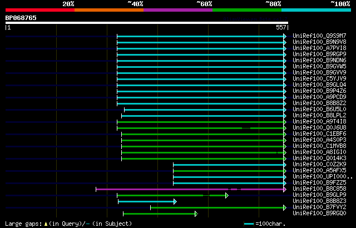Select the UniRef100_C1MVB8 label
Screen dimensions: 356x228
319,146
